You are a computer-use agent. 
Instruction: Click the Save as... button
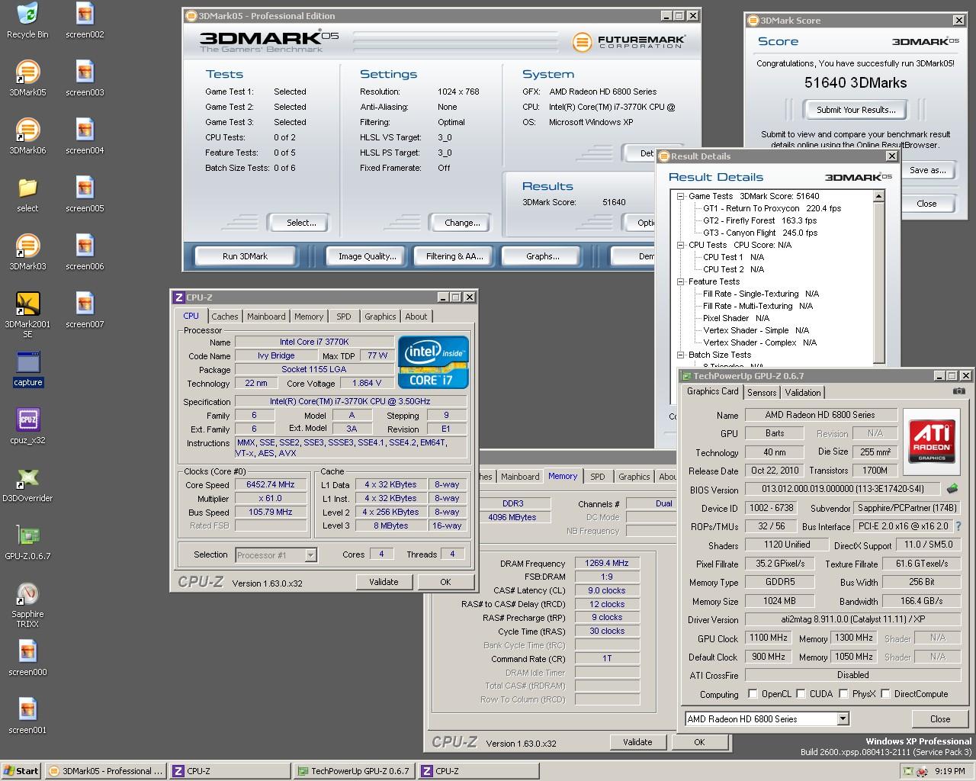pos(928,170)
